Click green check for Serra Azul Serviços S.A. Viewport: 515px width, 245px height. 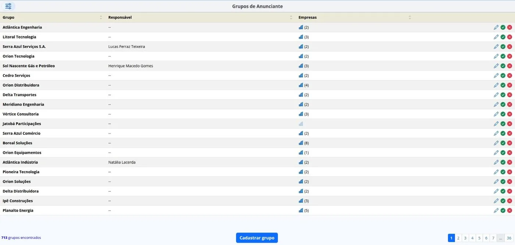tap(503, 47)
